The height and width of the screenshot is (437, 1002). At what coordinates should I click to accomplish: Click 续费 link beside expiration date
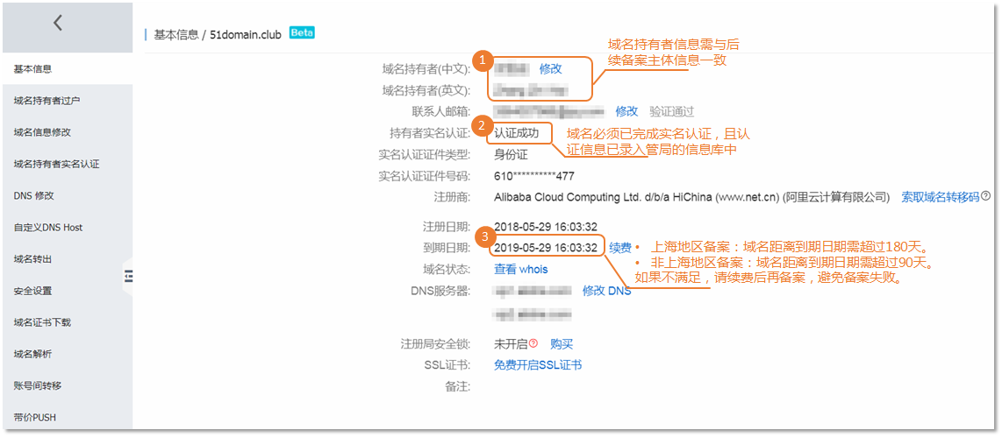(619, 248)
